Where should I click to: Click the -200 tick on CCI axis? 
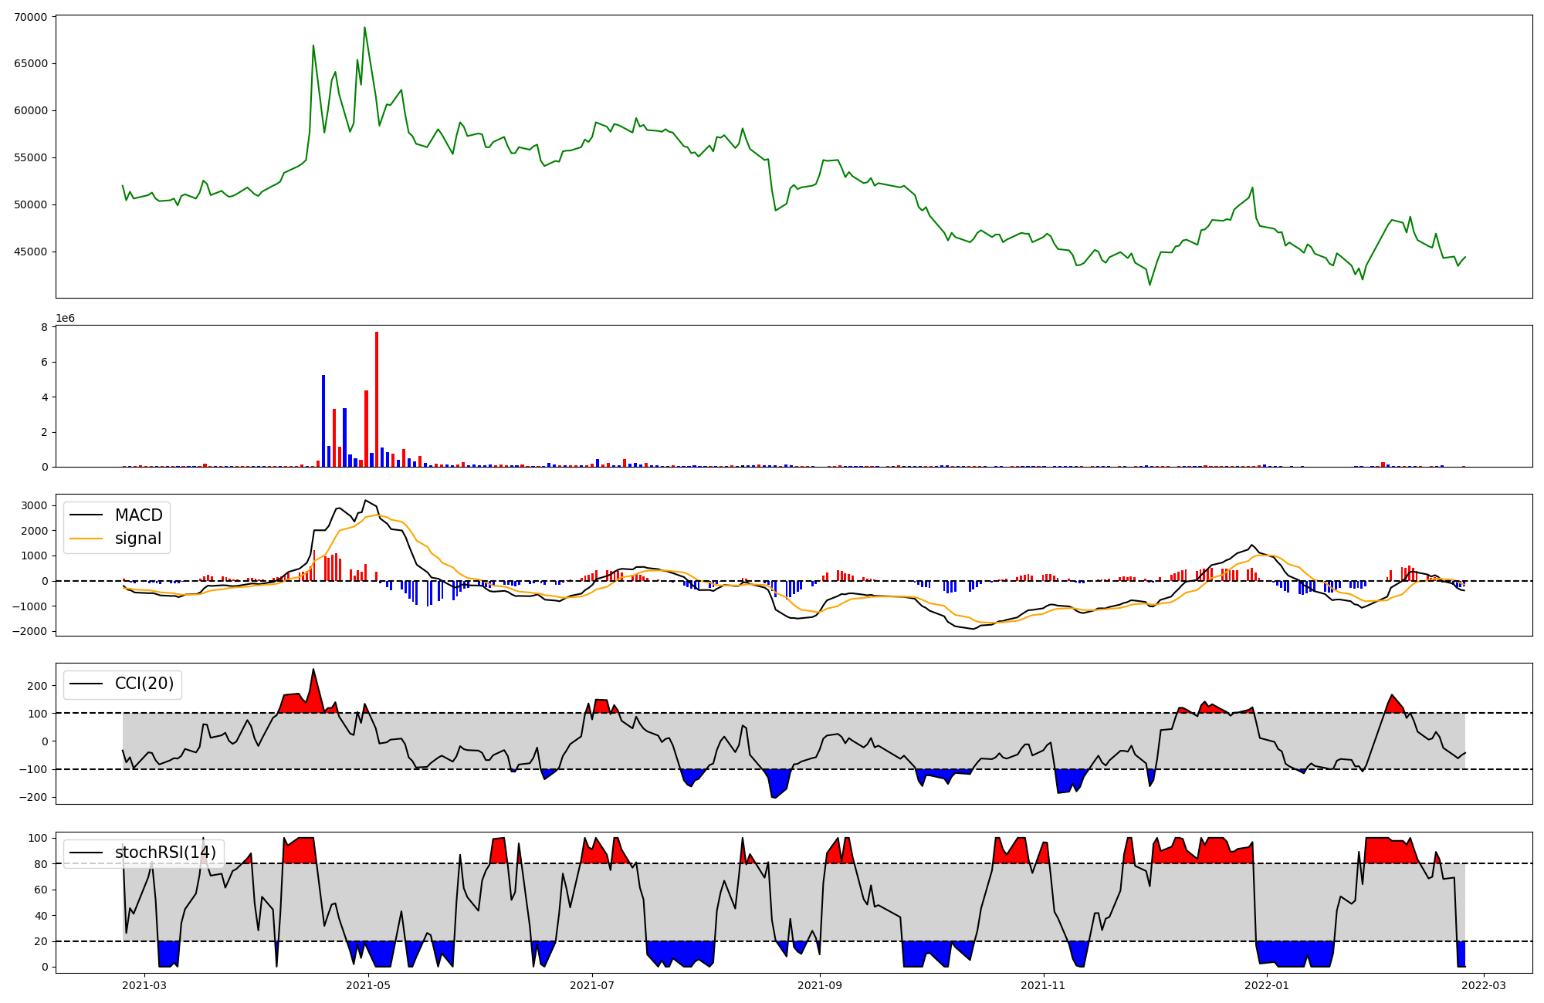33,798
